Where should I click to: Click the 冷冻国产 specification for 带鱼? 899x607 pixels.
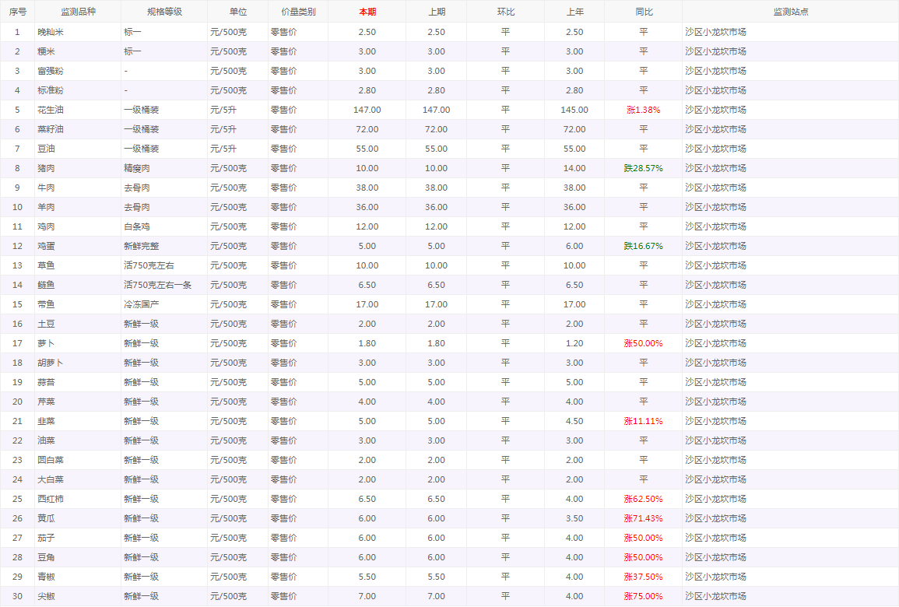pyautogui.click(x=141, y=304)
